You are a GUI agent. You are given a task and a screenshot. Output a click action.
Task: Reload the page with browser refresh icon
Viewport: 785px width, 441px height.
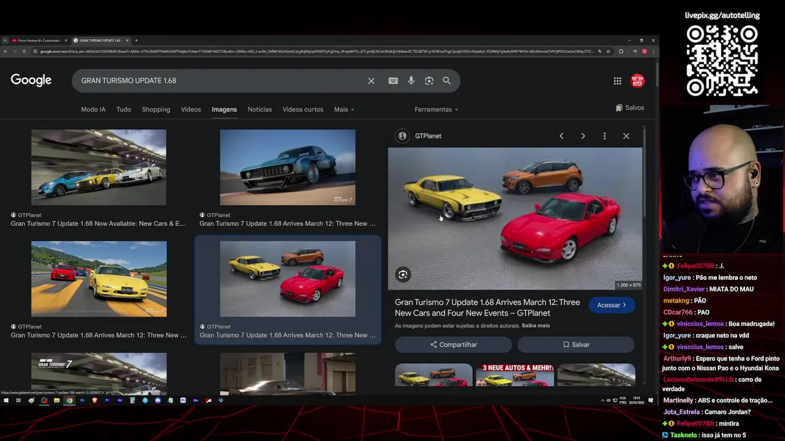click(24, 51)
